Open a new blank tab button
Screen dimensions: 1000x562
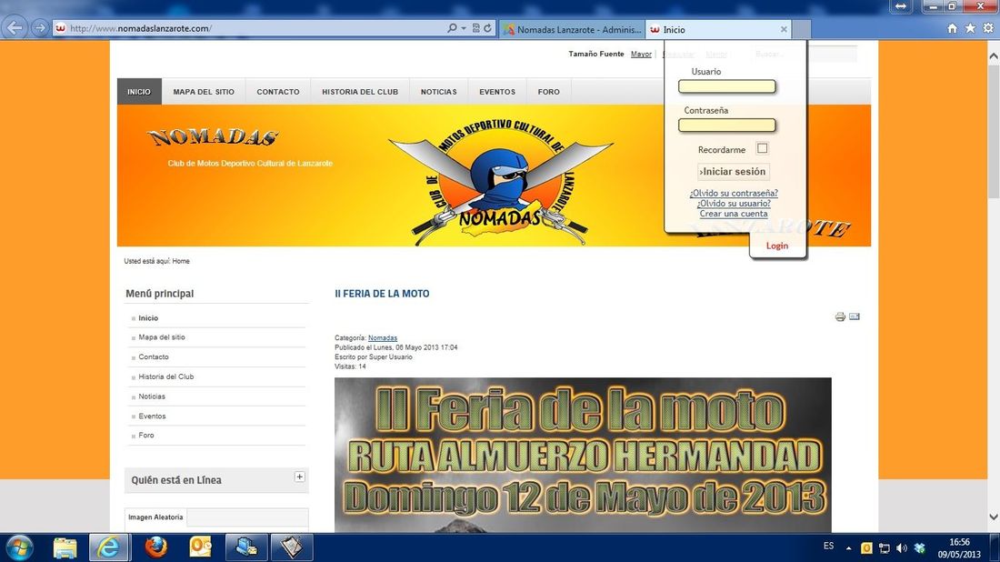[x=802, y=29]
